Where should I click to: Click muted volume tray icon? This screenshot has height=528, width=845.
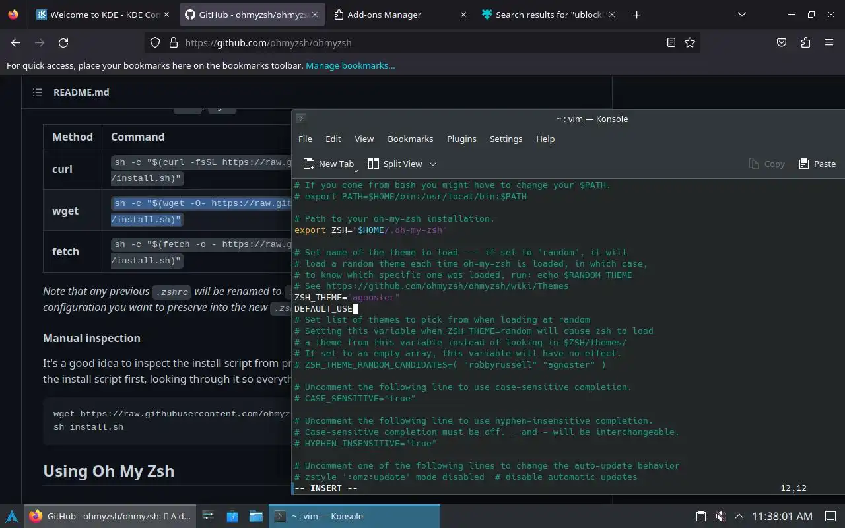[x=720, y=516]
